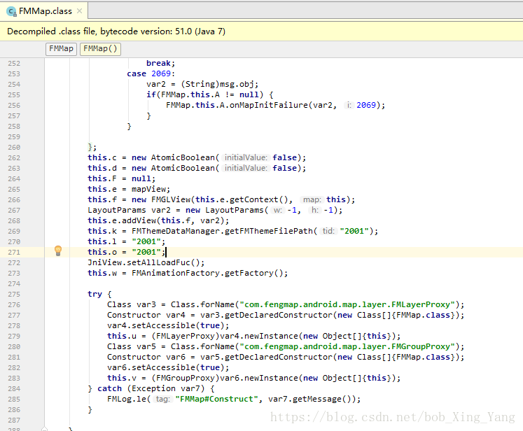Click 'this.u = (FMLayerProxy)' assignment
Viewport: 523px width, 431px height.
[254, 336]
